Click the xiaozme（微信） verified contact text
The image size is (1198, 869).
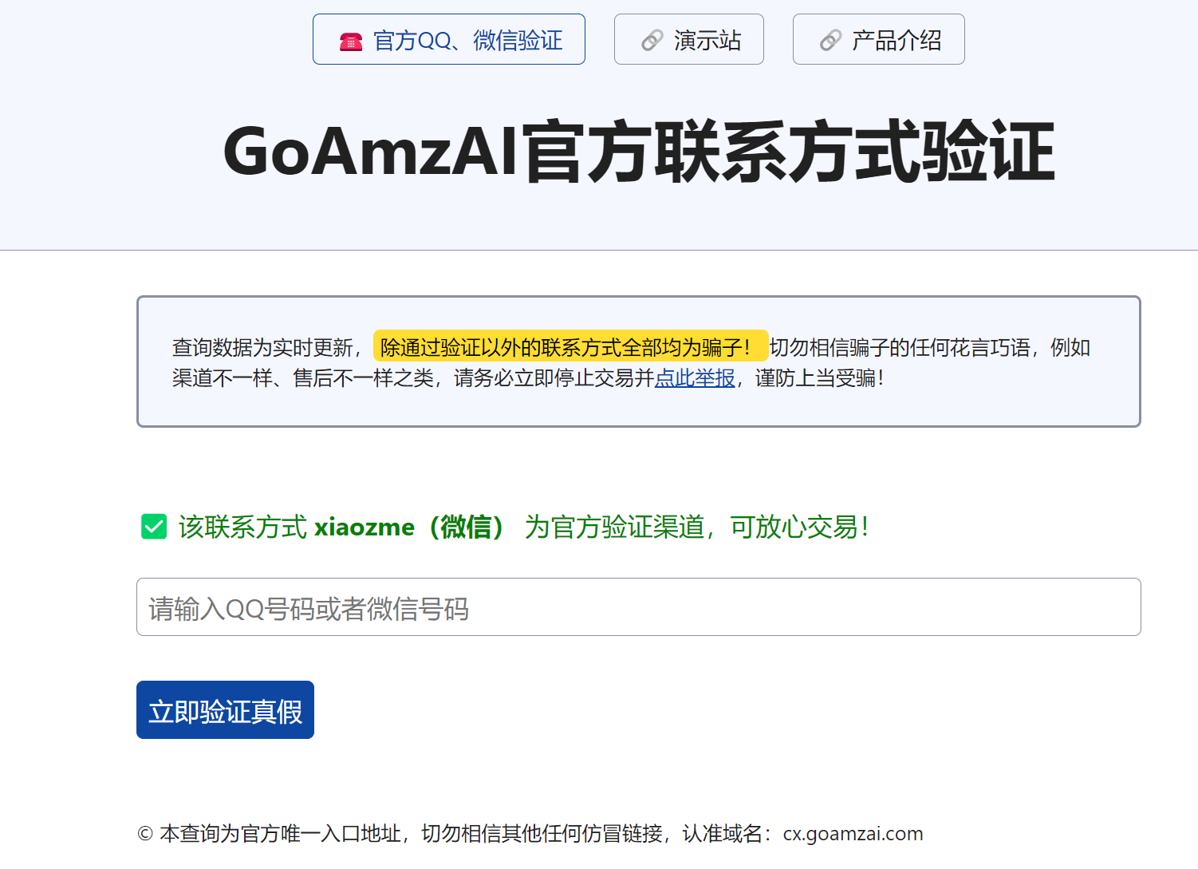tap(410, 527)
